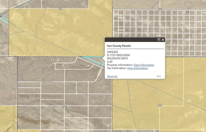The height and width of the screenshot is (132, 206).
Task: Maximize the Iron County Parcels popup
Action: point(159,40)
